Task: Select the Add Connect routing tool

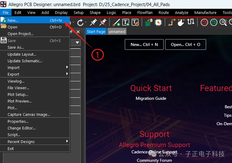Action: 172,22
